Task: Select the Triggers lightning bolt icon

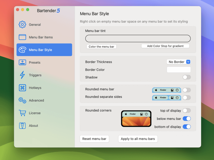Action: (23, 75)
